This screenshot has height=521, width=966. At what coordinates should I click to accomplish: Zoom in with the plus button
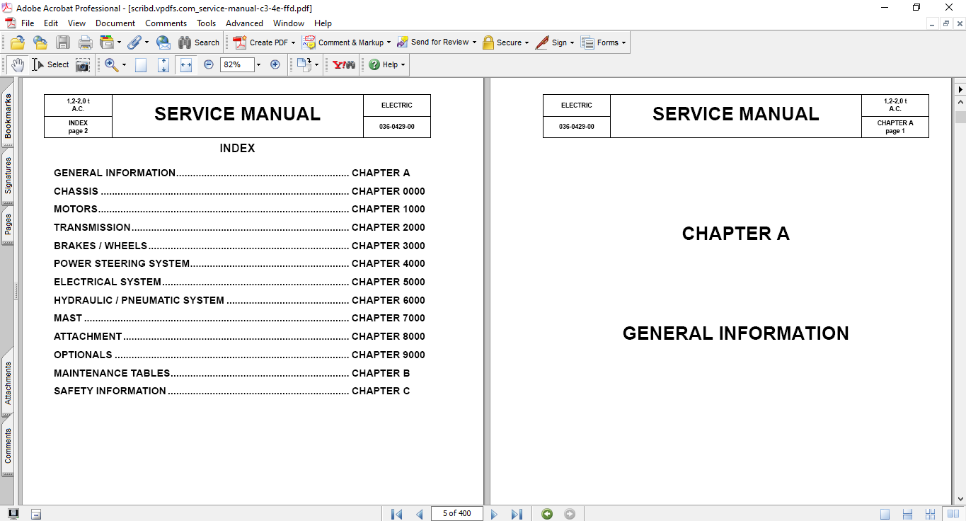coord(275,64)
